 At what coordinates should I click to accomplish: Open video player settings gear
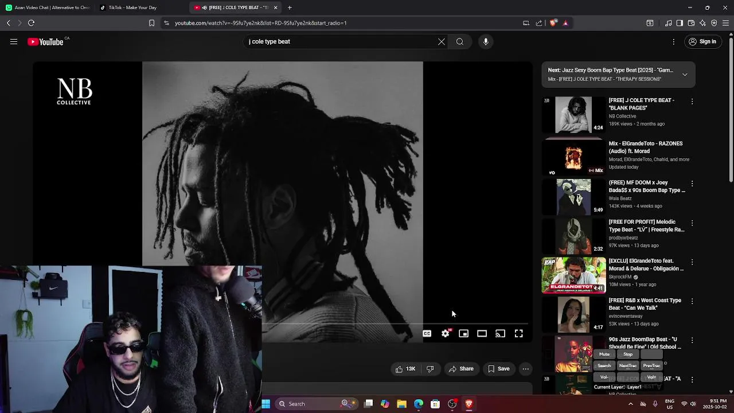click(x=446, y=333)
